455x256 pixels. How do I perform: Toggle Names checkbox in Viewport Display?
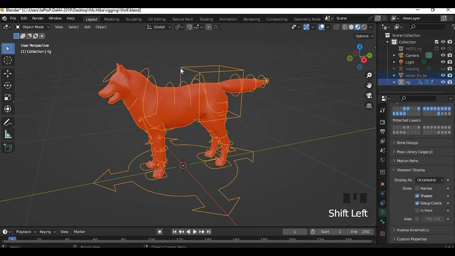(x=417, y=188)
